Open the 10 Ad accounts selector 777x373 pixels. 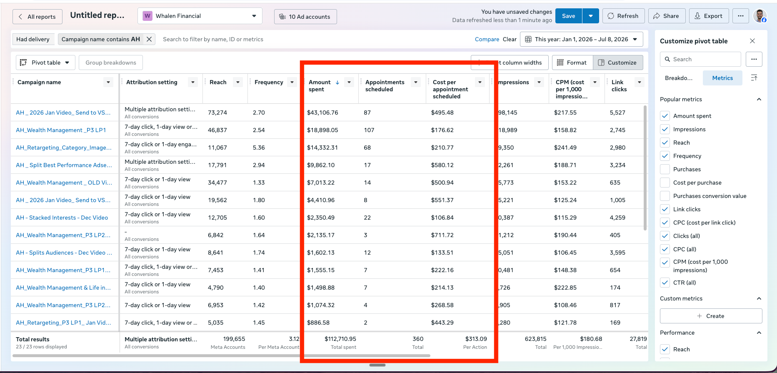click(x=305, y=17)
